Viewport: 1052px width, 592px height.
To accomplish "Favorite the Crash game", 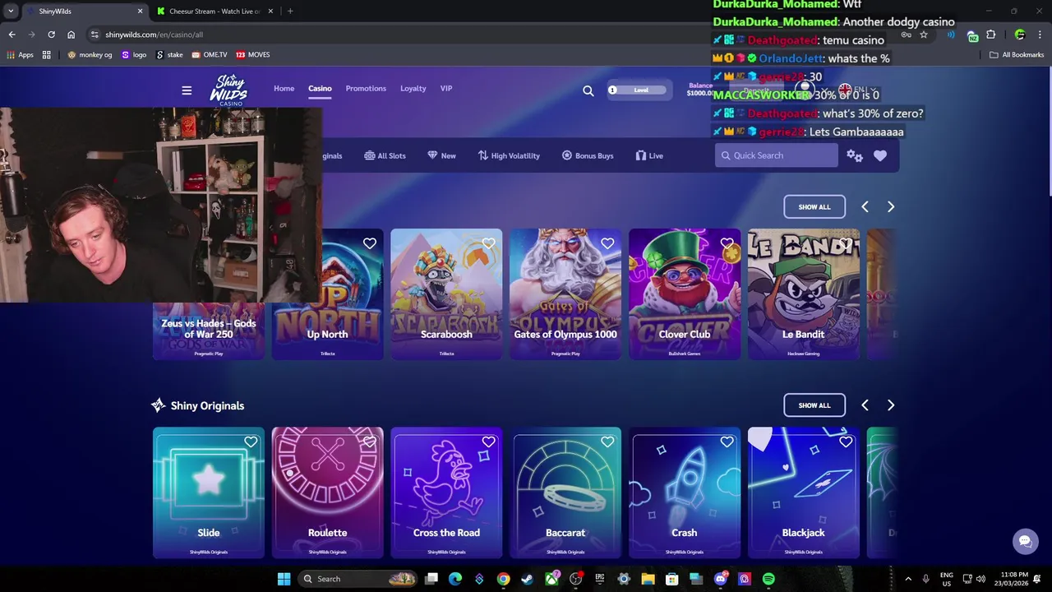I will pyautogui.click(x=727, y=442).
